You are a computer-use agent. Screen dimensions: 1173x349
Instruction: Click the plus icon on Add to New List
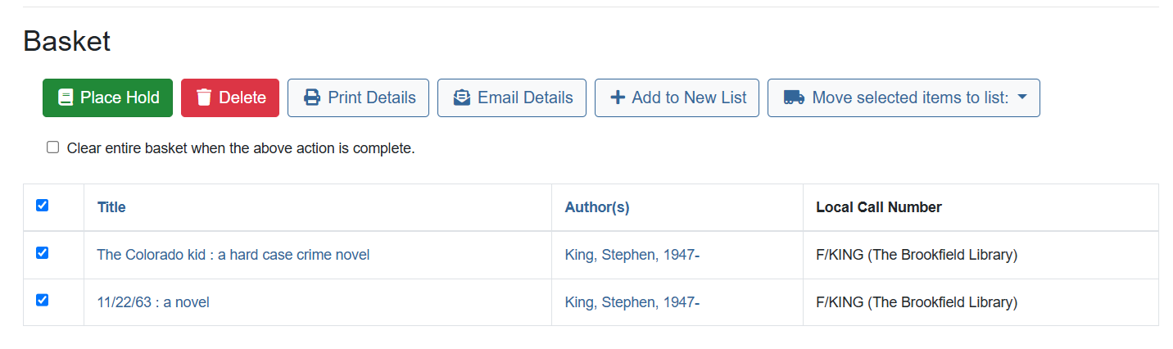click(x=618, y=97)
